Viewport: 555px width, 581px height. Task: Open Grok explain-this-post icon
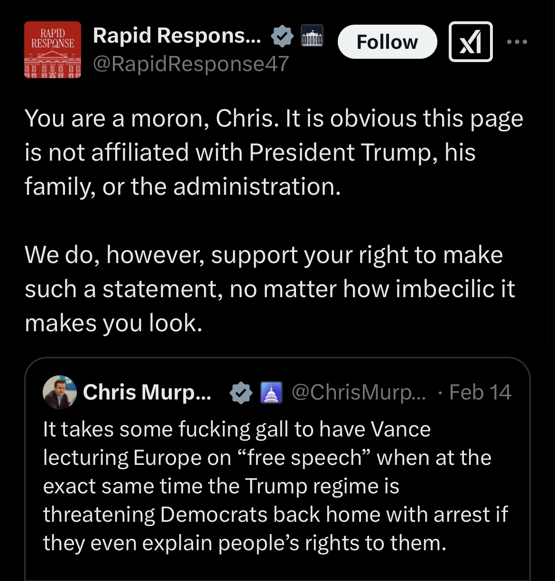pos(471,42)
